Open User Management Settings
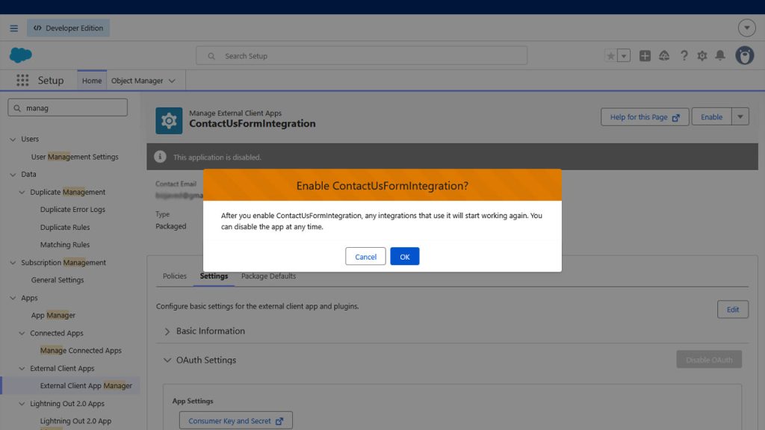The image size is (765, 430). [x=75, y=157]
